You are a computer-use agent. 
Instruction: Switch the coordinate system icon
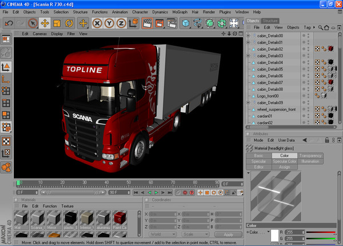tap(133, 23)
